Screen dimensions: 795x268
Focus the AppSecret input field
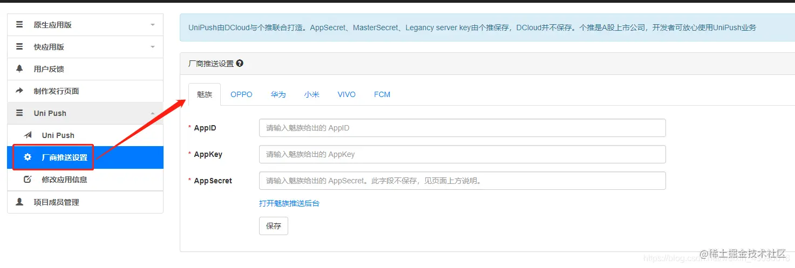[462, 181]
